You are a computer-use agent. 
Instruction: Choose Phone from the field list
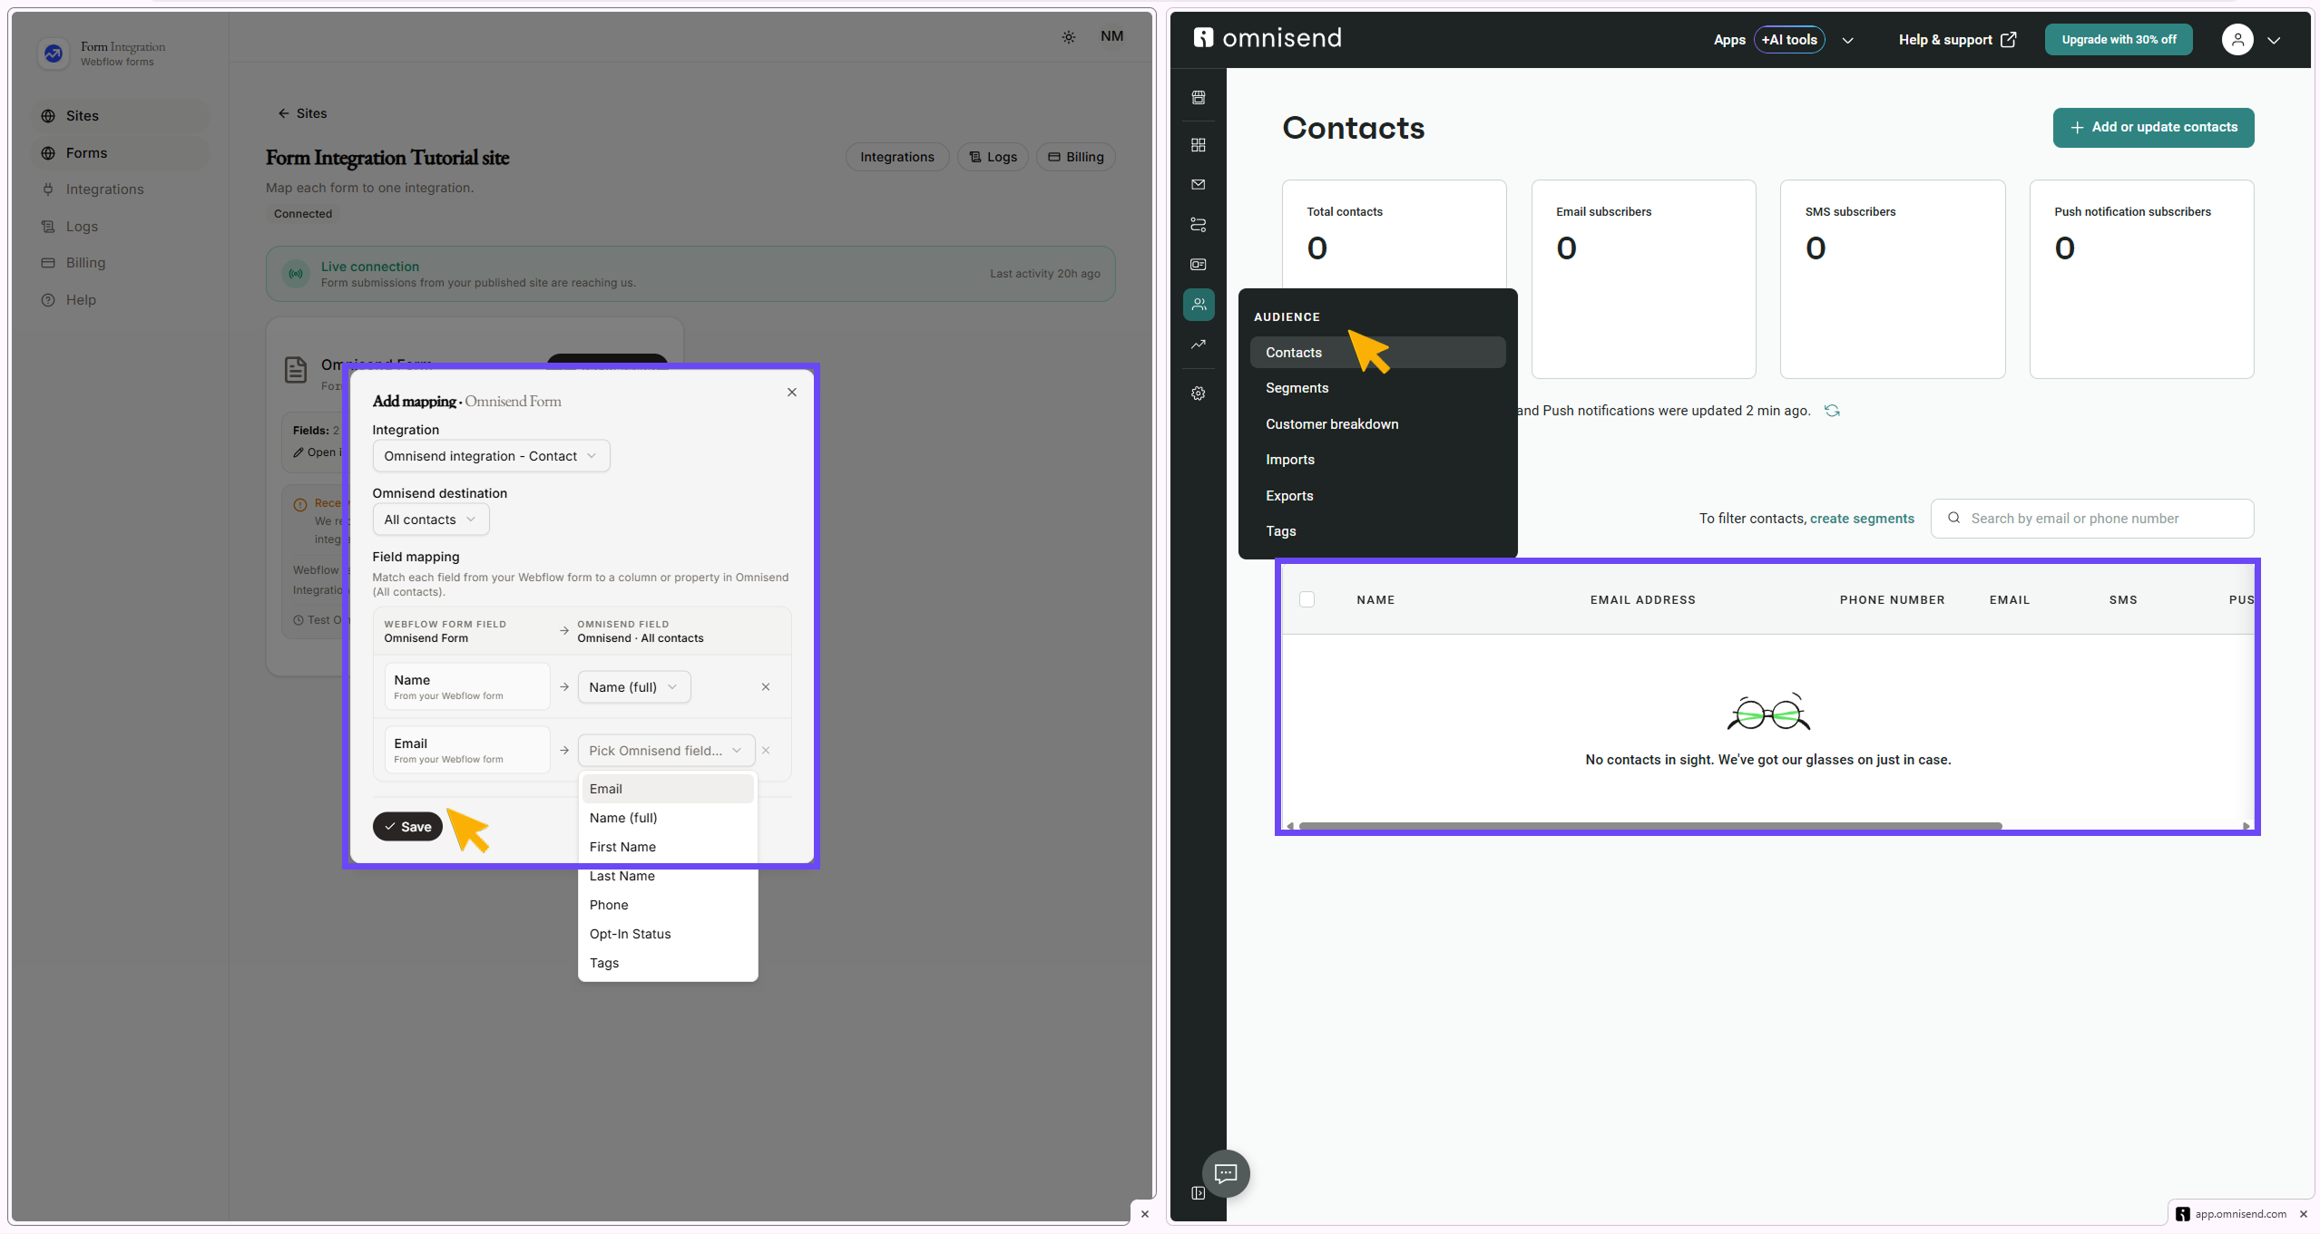668,905
